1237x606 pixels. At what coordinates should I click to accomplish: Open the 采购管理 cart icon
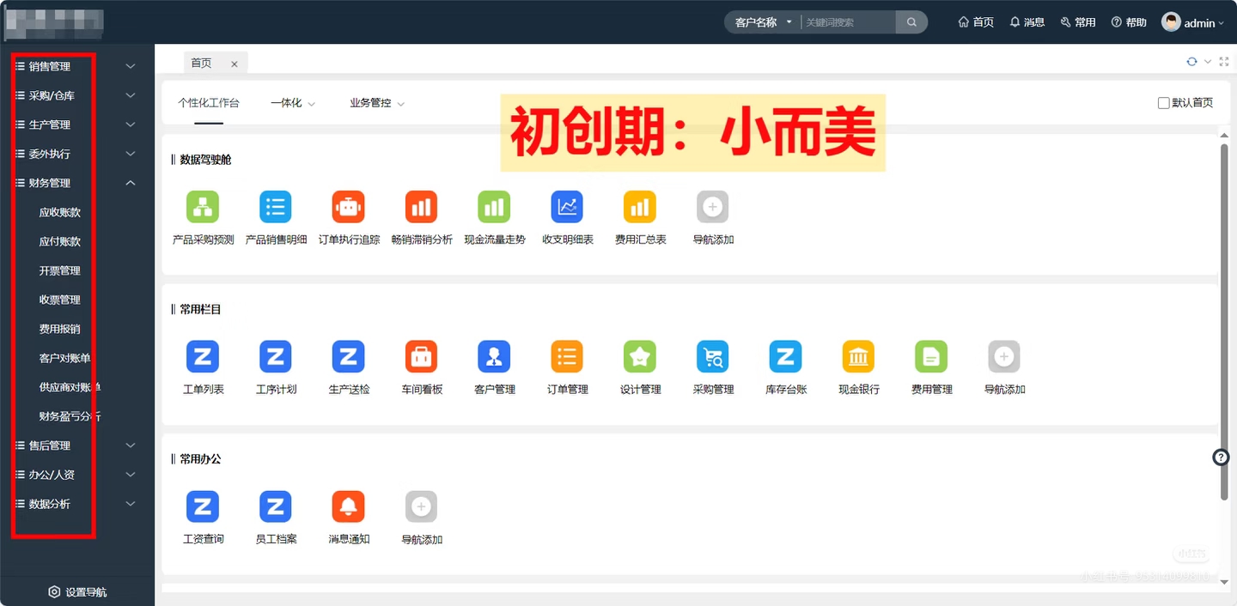pos(713,356)
